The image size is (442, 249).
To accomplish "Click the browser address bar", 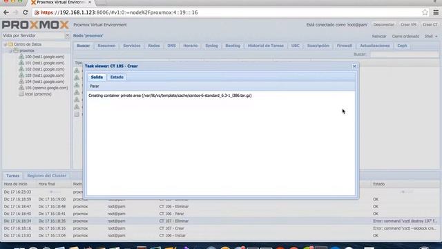I will coord(227,12).
